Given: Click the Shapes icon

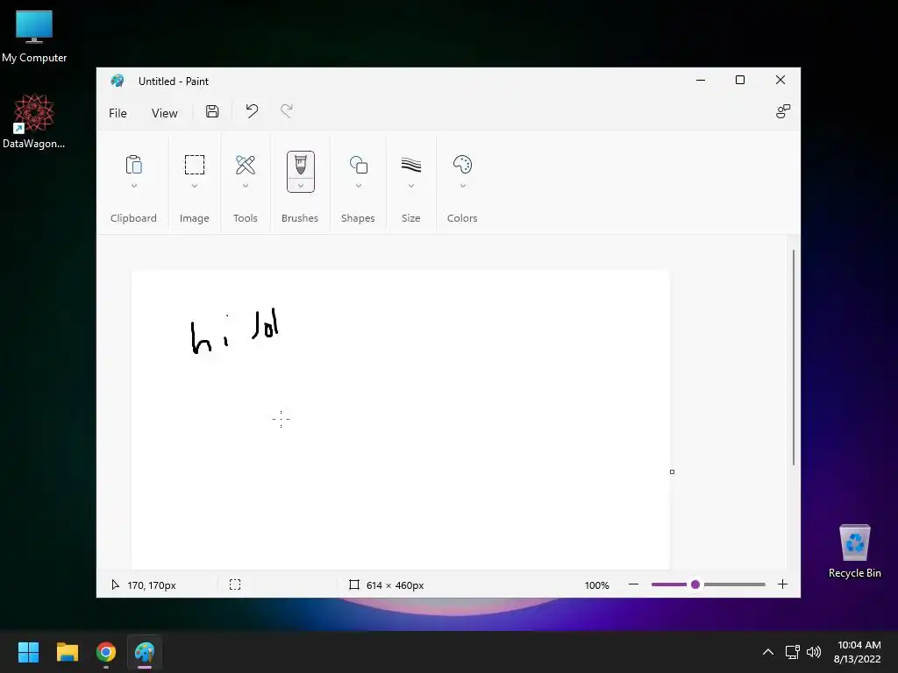Looking at the screenshot, I should (359, 165).
